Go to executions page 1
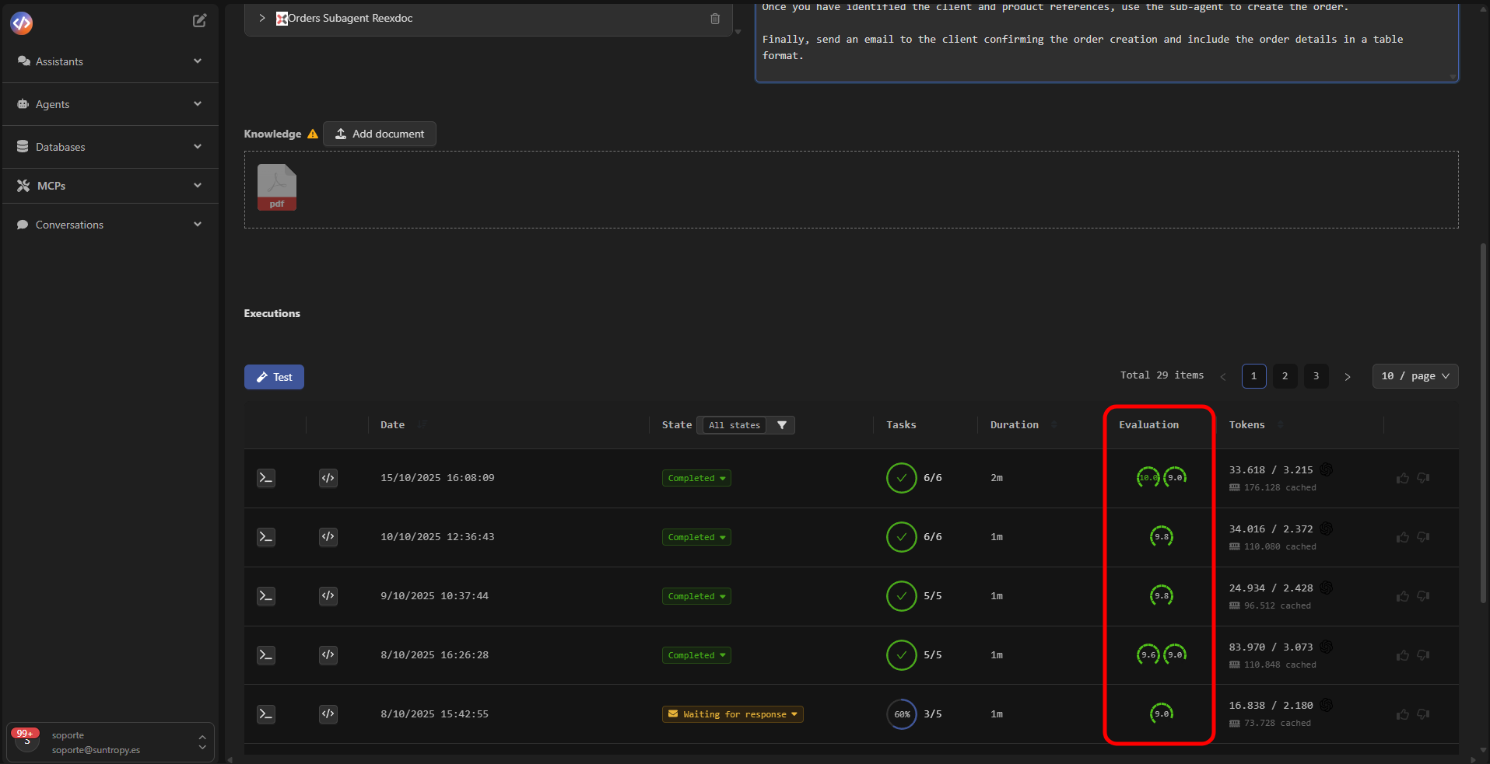The width and height of the screenshot is (1490, 764). 1253,376
